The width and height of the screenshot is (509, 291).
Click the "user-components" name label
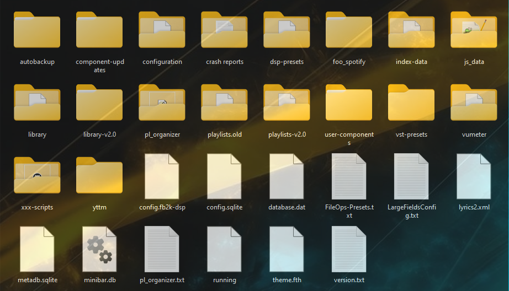tap(349, 138)
